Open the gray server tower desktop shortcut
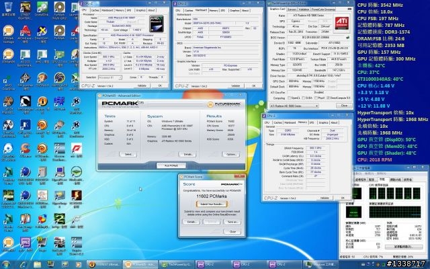 (x=42, y=175)
